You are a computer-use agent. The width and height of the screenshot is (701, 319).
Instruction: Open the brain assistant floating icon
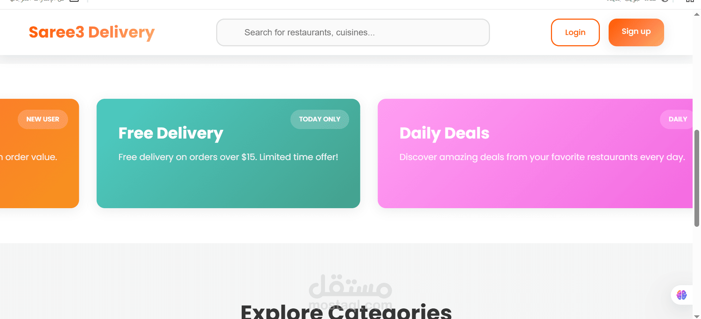tap(681, 295)
